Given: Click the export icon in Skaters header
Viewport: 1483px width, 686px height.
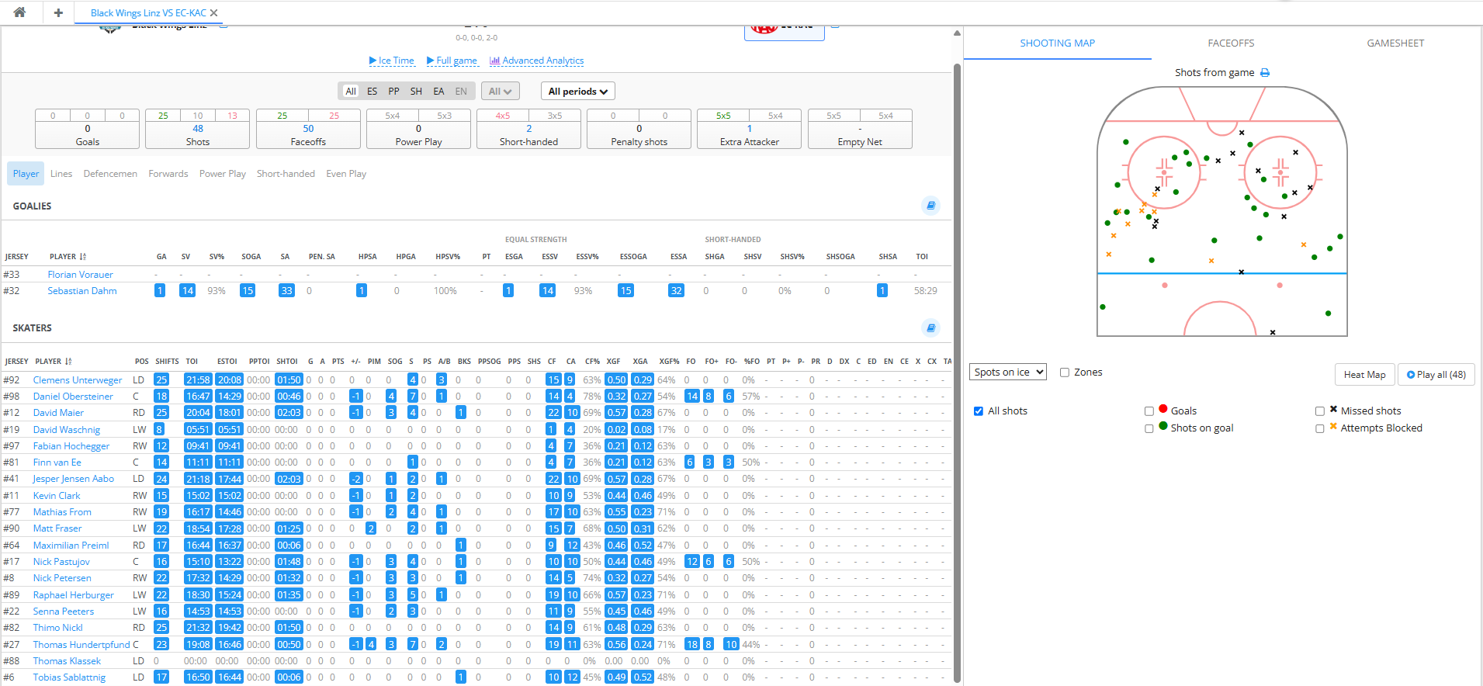Looking at the screenshot, I should pyautogui.click(x=930, y=328).
